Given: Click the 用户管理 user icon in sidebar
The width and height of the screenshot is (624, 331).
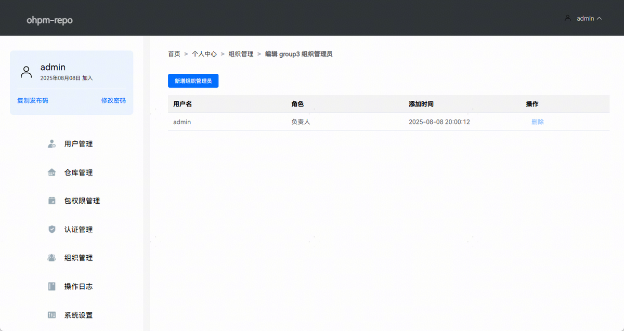Looking at the screenshot, I should click(51, 144).
